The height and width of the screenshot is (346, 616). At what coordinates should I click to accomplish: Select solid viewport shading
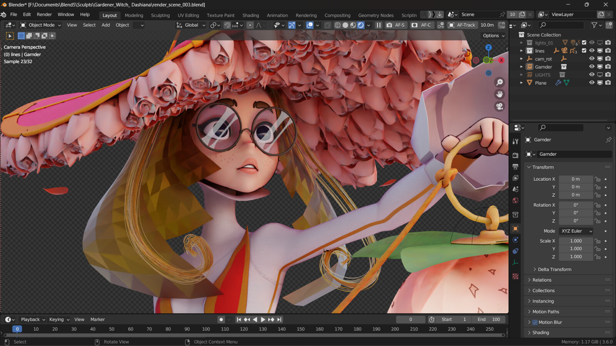(x=345, y=25)
